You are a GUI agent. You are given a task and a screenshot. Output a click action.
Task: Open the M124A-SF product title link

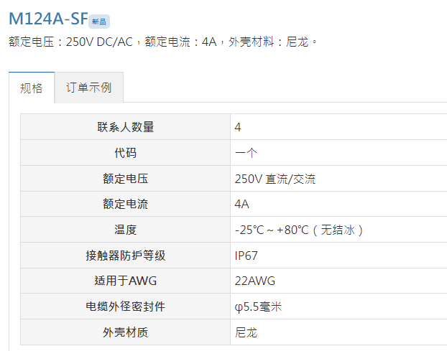click(48, 19)
